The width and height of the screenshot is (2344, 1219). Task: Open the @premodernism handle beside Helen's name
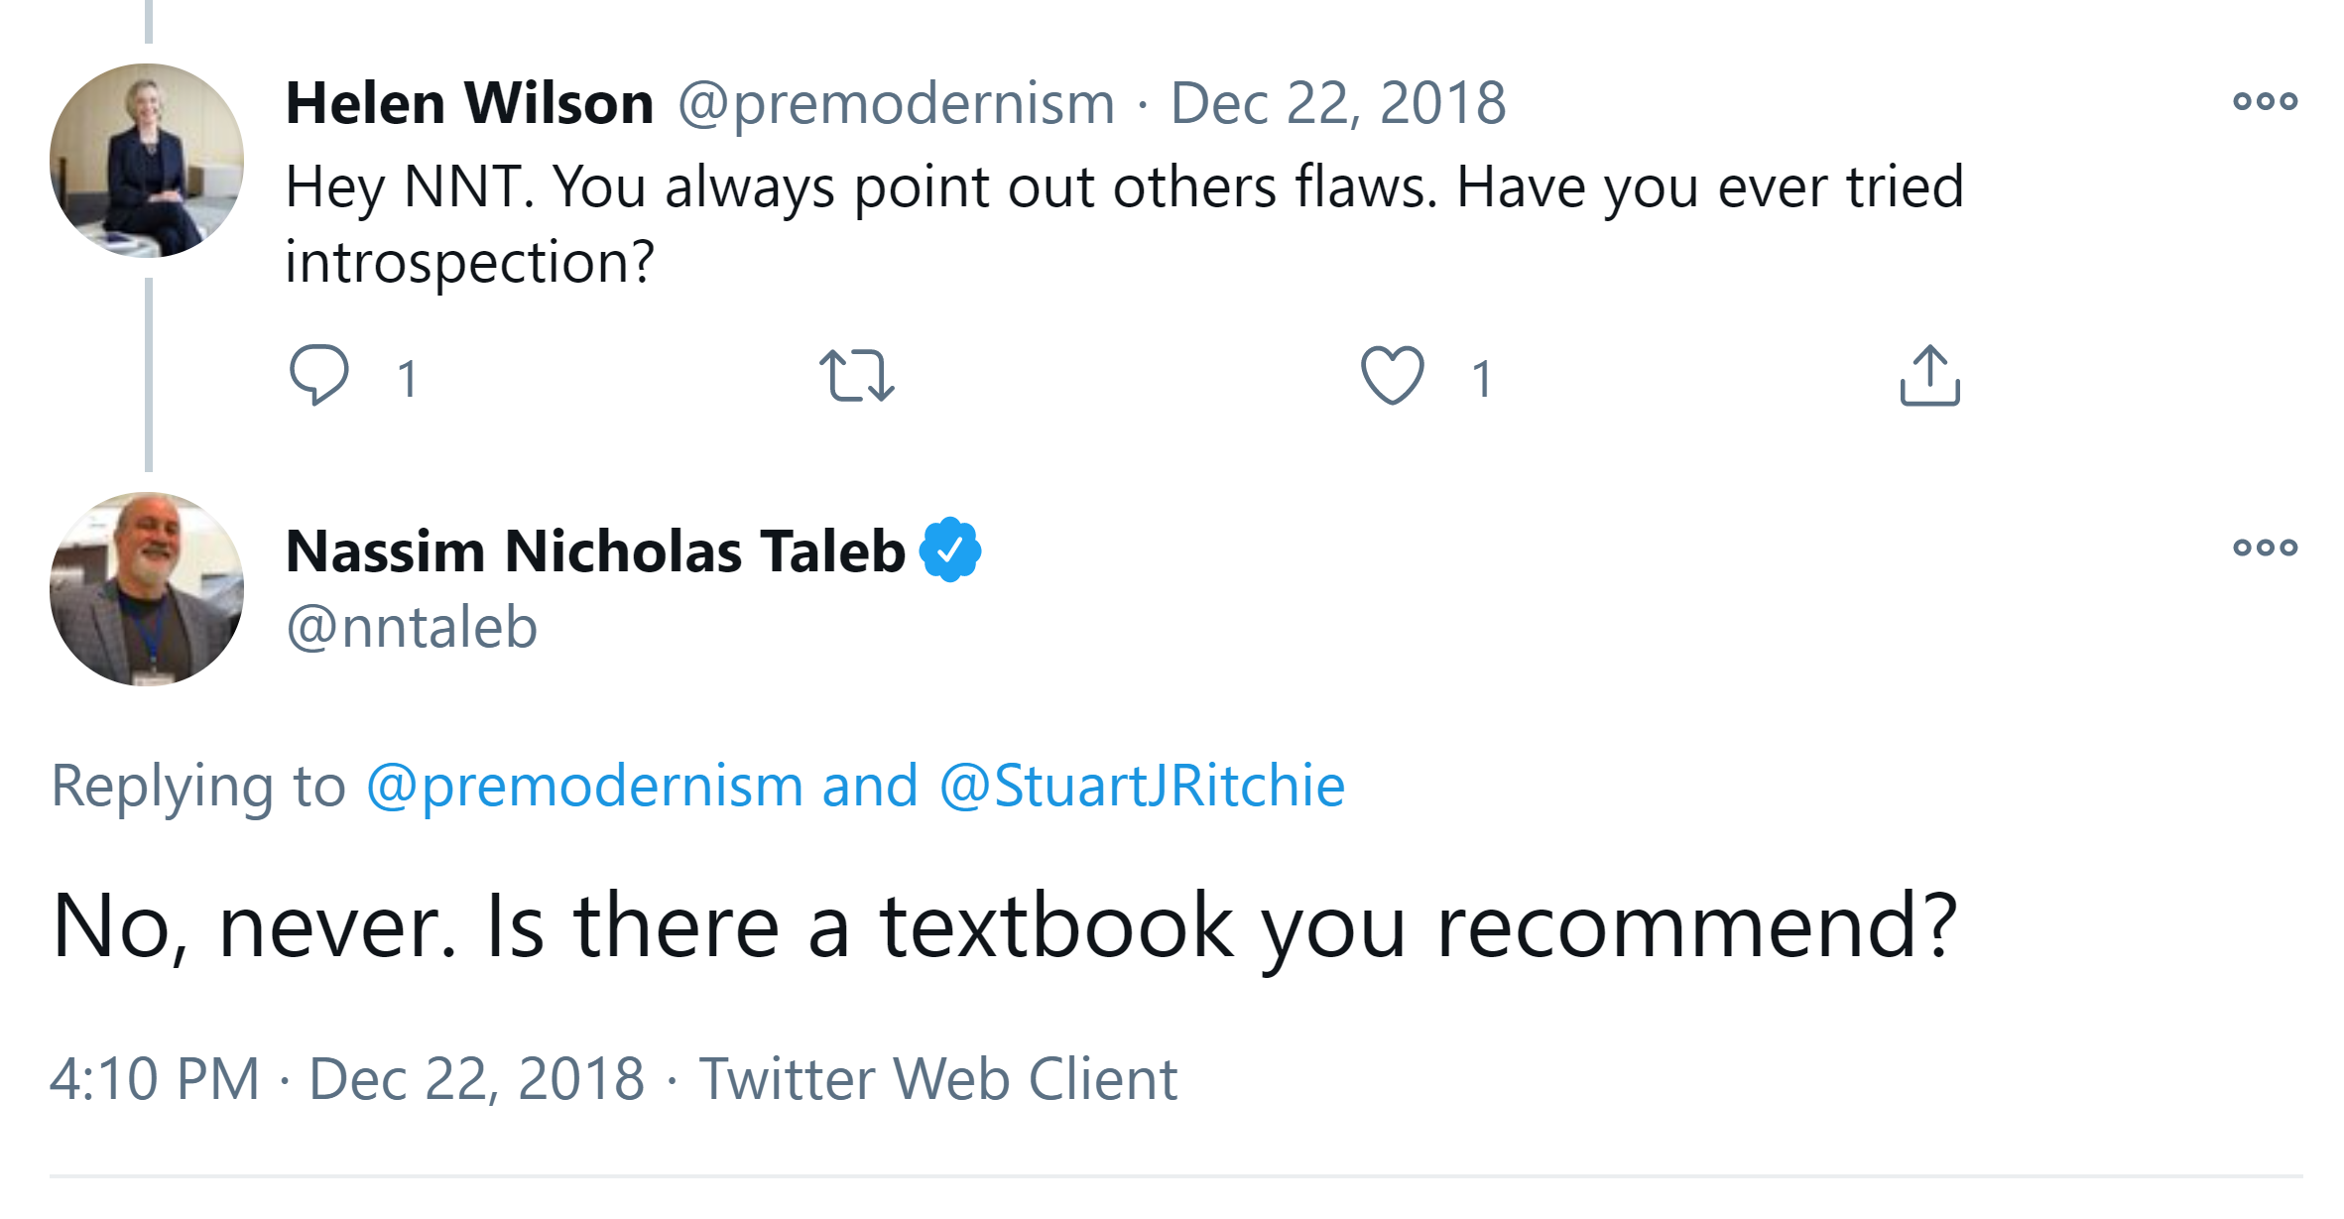(896, 103)
